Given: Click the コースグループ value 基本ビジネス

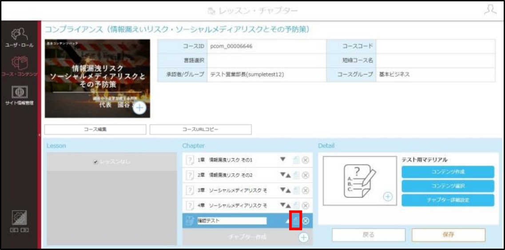Looking at the screenshot, I should (394, 74).
